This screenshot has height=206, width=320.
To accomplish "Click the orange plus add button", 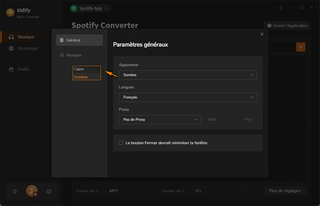I will 300,47.
